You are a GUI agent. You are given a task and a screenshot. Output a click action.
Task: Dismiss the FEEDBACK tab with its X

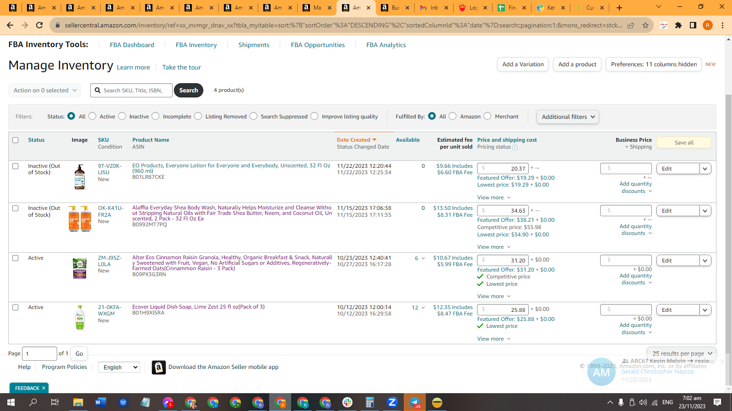[x=43, y=388]
